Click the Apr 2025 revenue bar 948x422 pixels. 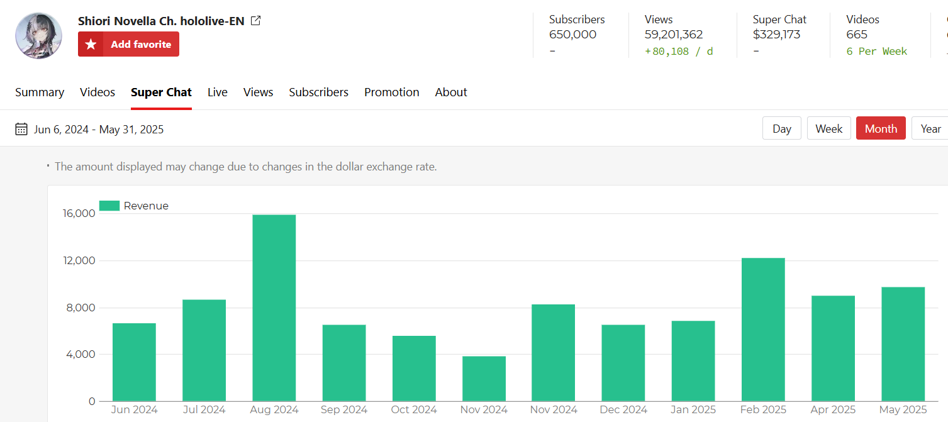click(x=834, y=348)
